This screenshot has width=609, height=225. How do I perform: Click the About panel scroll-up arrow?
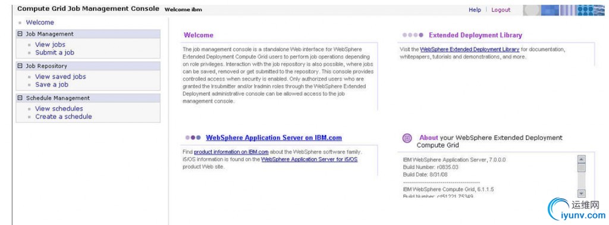pyautogui.click(x=582, y=159)
